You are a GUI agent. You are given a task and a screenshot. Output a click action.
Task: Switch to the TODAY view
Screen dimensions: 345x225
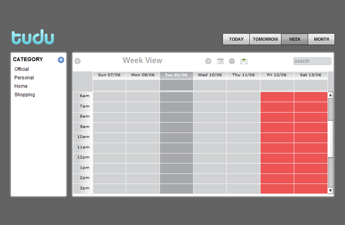236,39
